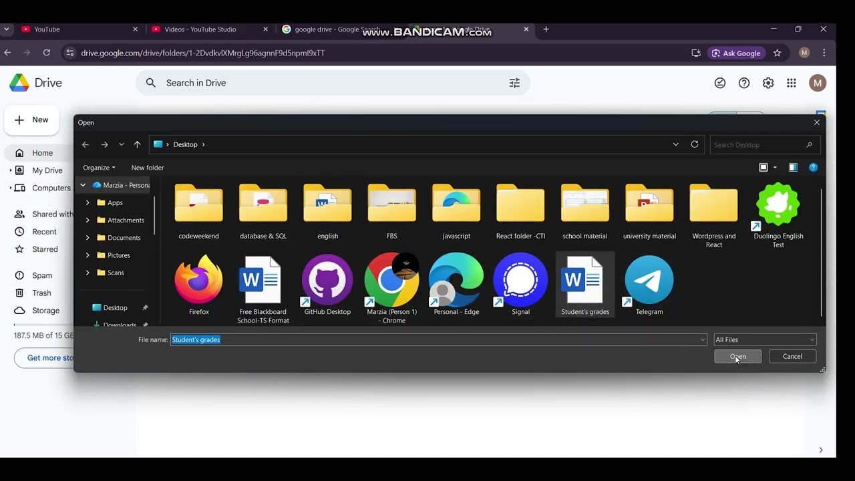Open Google apps grid

[792, 83]
